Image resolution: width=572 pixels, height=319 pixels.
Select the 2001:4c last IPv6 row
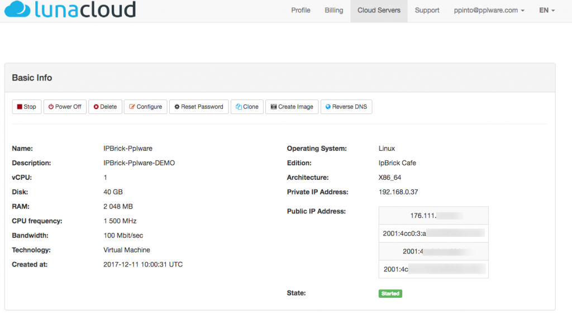click(433, 269)
